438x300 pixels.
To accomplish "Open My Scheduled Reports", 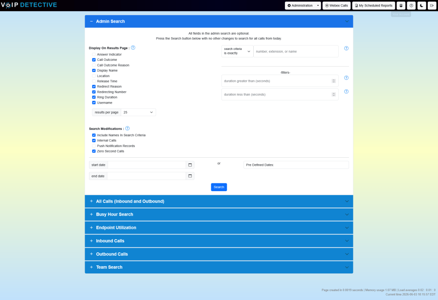I will (x=373, y=6).
